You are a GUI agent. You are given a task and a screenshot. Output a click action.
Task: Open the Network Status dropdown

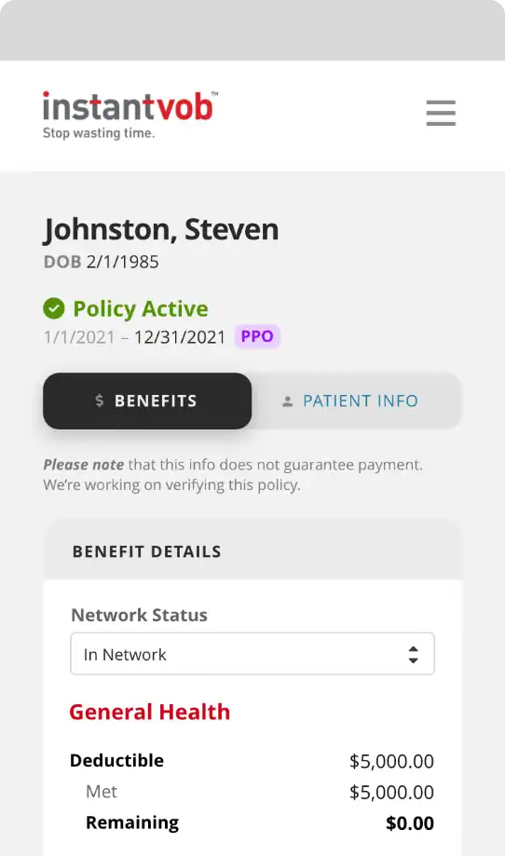tap(252, 654)
